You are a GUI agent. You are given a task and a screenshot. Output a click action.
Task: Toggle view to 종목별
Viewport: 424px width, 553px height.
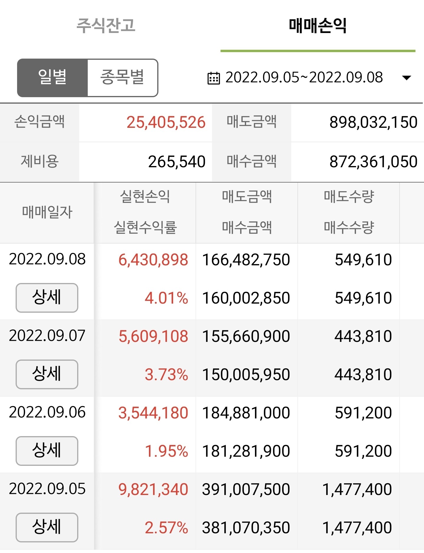coord(122,78)
